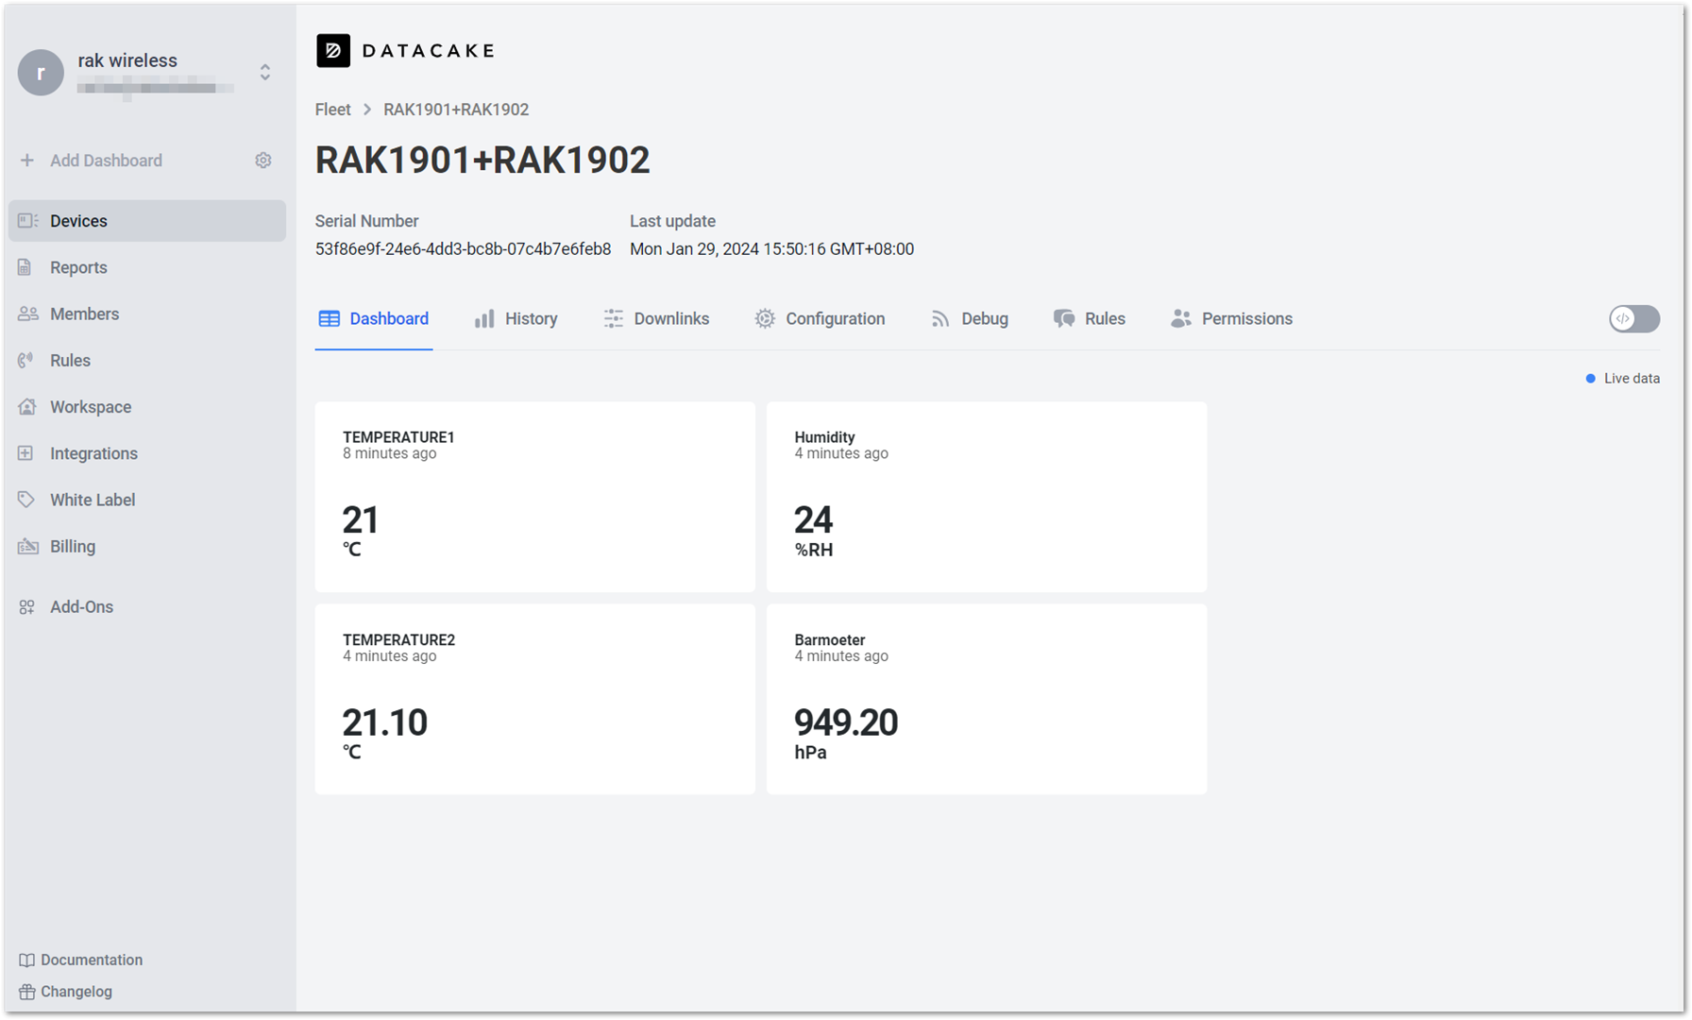Click the Datacake logo icon

pos(332,51)
